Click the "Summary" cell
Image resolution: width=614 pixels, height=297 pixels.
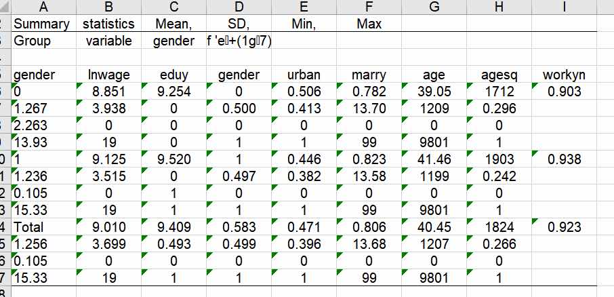tap(44, 24)
